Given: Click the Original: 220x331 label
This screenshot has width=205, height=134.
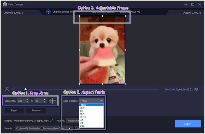Looking at the screenshot, I should 13,13.
